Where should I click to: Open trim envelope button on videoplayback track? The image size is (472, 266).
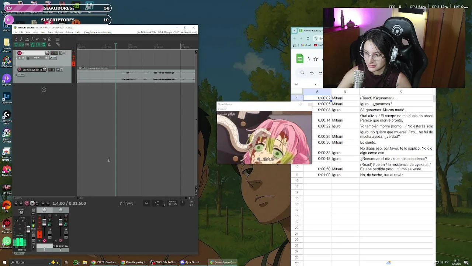point(21,74)
